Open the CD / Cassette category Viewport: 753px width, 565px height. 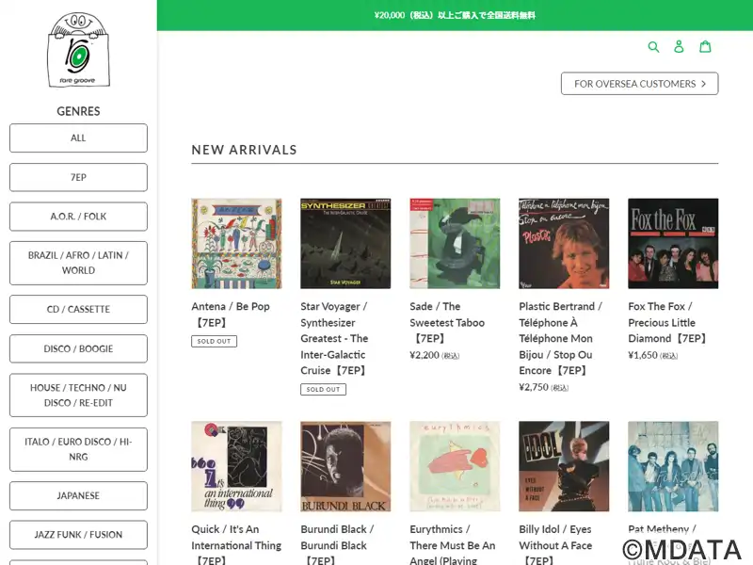[x=78, y=310]
